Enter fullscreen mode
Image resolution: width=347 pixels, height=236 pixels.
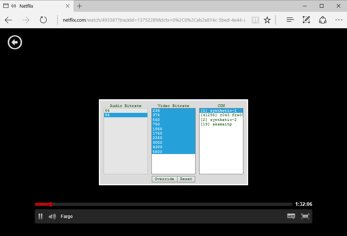click(x=305, y=217)
